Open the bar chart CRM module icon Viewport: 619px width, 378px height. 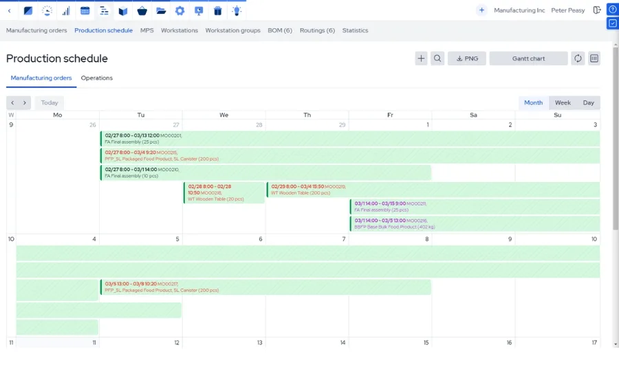[x=66, y=11]
